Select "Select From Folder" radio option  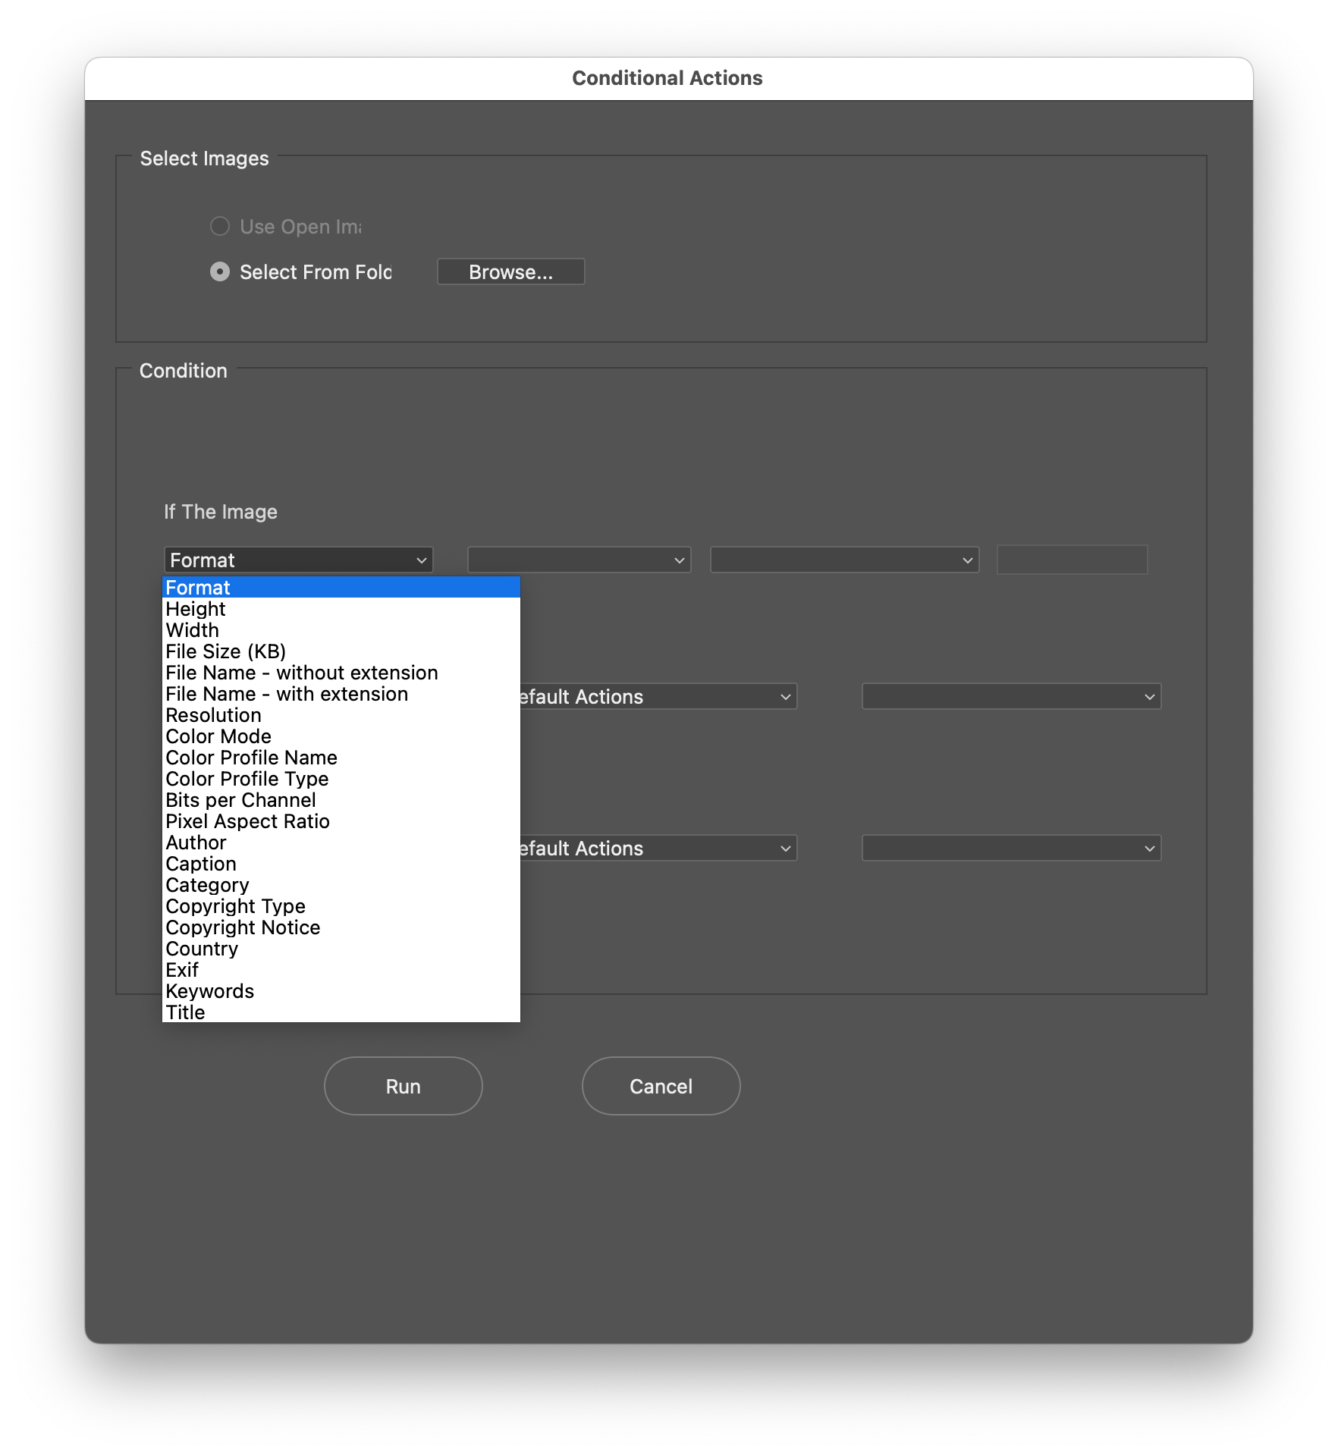click(220, 271)
